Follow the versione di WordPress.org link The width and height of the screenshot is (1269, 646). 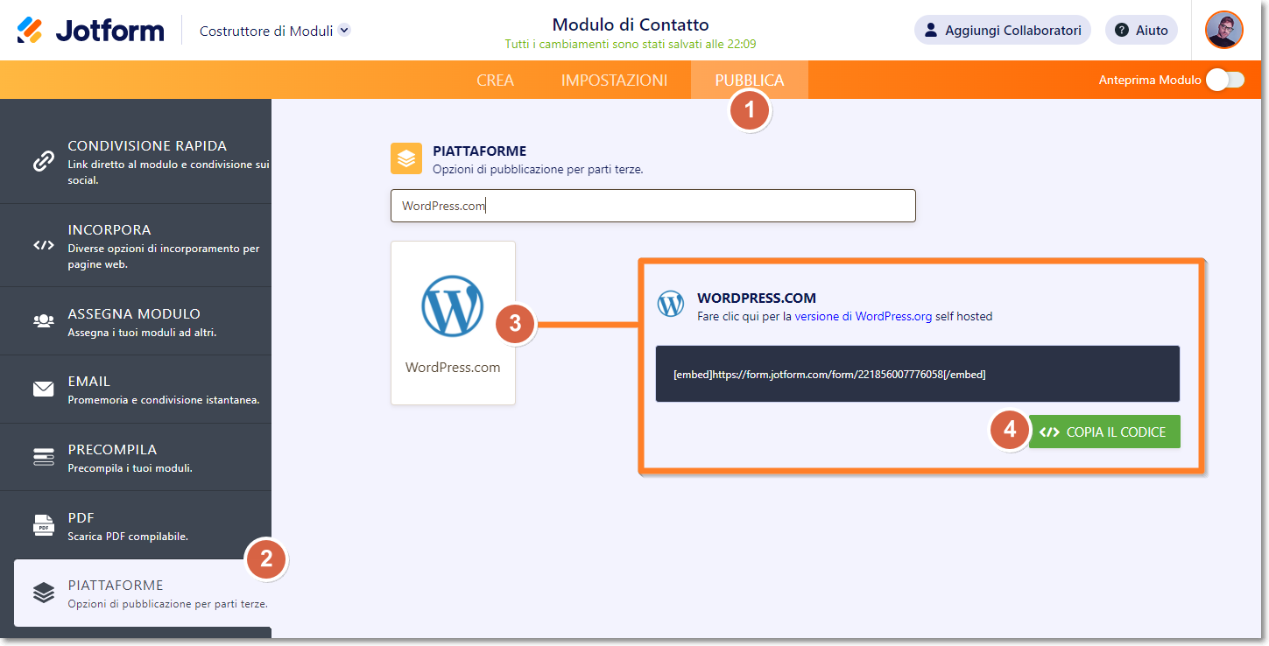[x=863, y=316]
